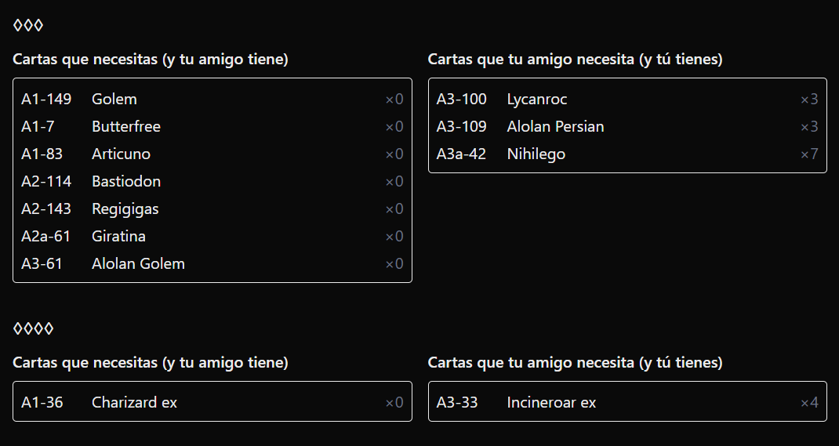Select the Nihilego A3a-42 row

pos(627,154)
